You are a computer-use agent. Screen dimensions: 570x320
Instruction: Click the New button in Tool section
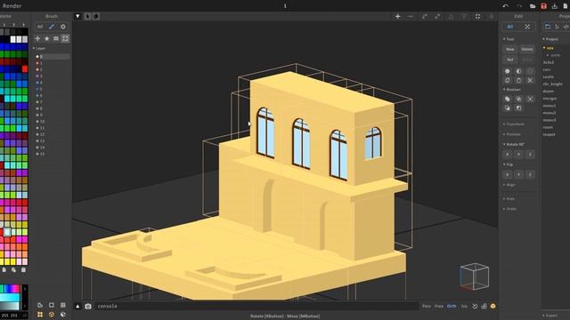(510, 49)
